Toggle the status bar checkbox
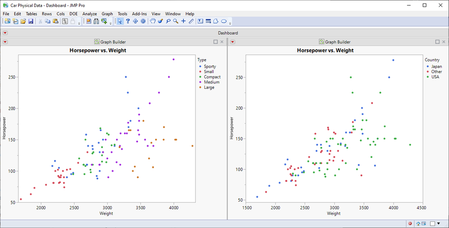Viewport: 449px width, 228px height. [432, 224]
